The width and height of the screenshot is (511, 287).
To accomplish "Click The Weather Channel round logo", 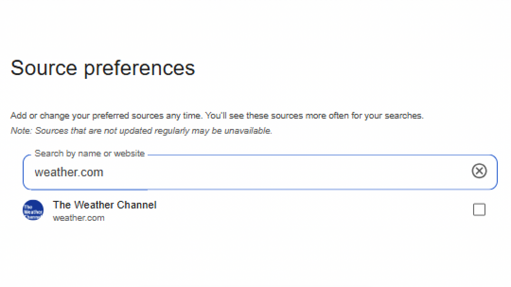I will click(x=33, y=210).
